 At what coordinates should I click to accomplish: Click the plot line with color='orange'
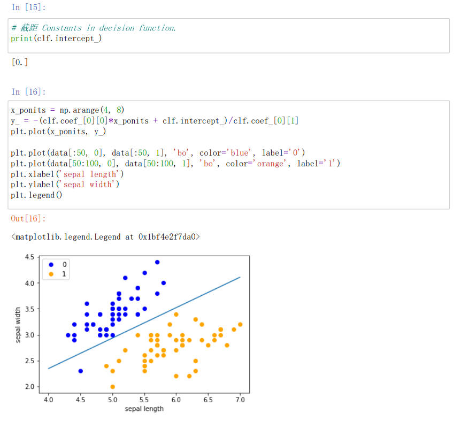175,163
